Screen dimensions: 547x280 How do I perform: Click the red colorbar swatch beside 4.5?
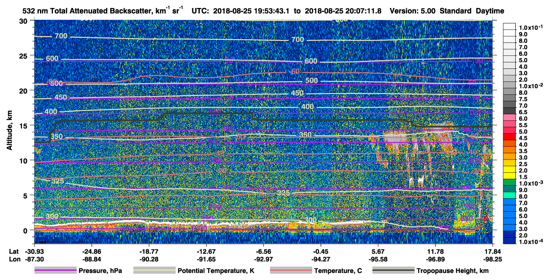[510, 137]
